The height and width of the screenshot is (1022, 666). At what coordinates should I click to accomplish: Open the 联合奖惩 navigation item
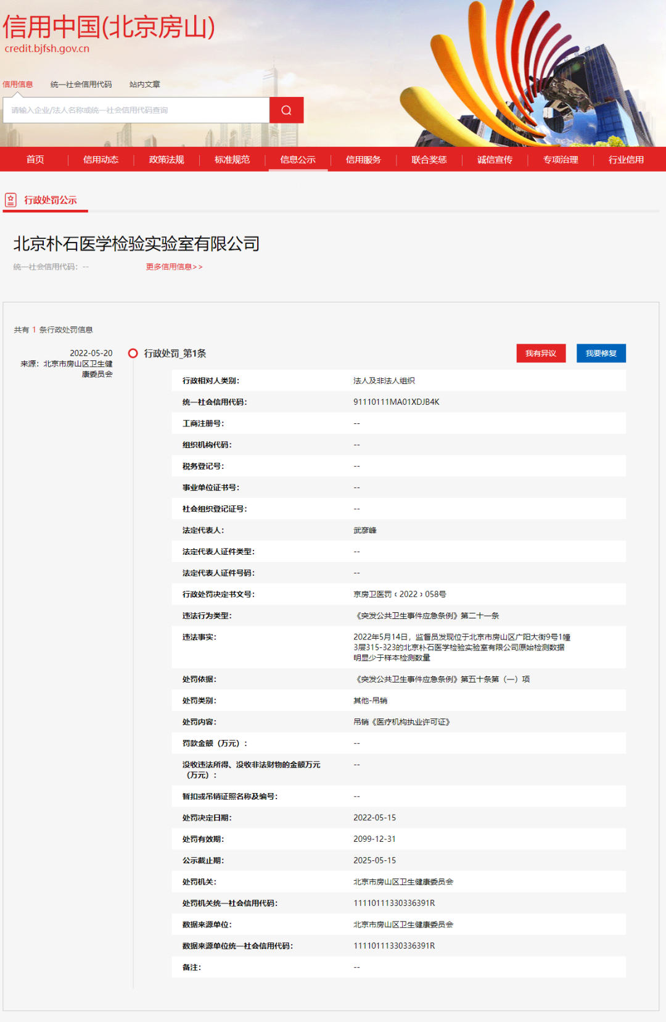pos(429,159)
